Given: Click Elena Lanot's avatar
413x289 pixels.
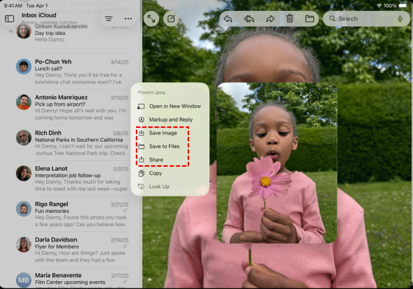Looking at the screenshot, I should pos(24,173).
